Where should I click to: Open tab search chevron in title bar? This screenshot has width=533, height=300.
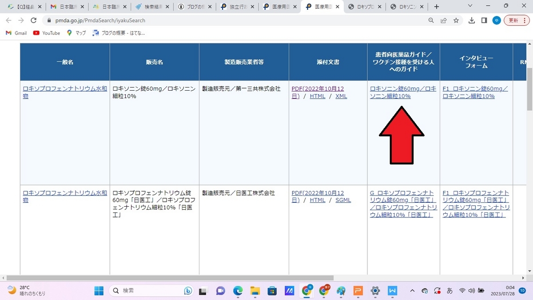pyautogui.click(x=471, y=6)
